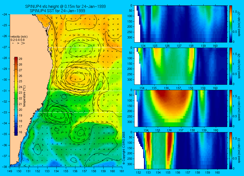Click the speed color bar beside the lat=-31 section
This screenshot has height=176, width=244.
pos(230,108)
